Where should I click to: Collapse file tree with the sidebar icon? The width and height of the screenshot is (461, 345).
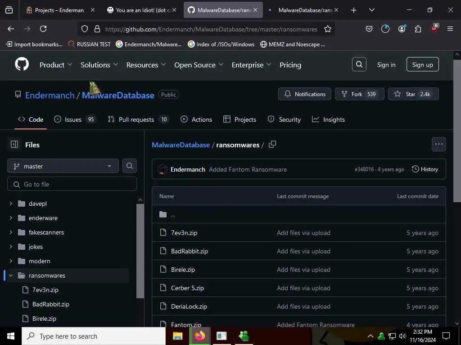click(14, 144)
